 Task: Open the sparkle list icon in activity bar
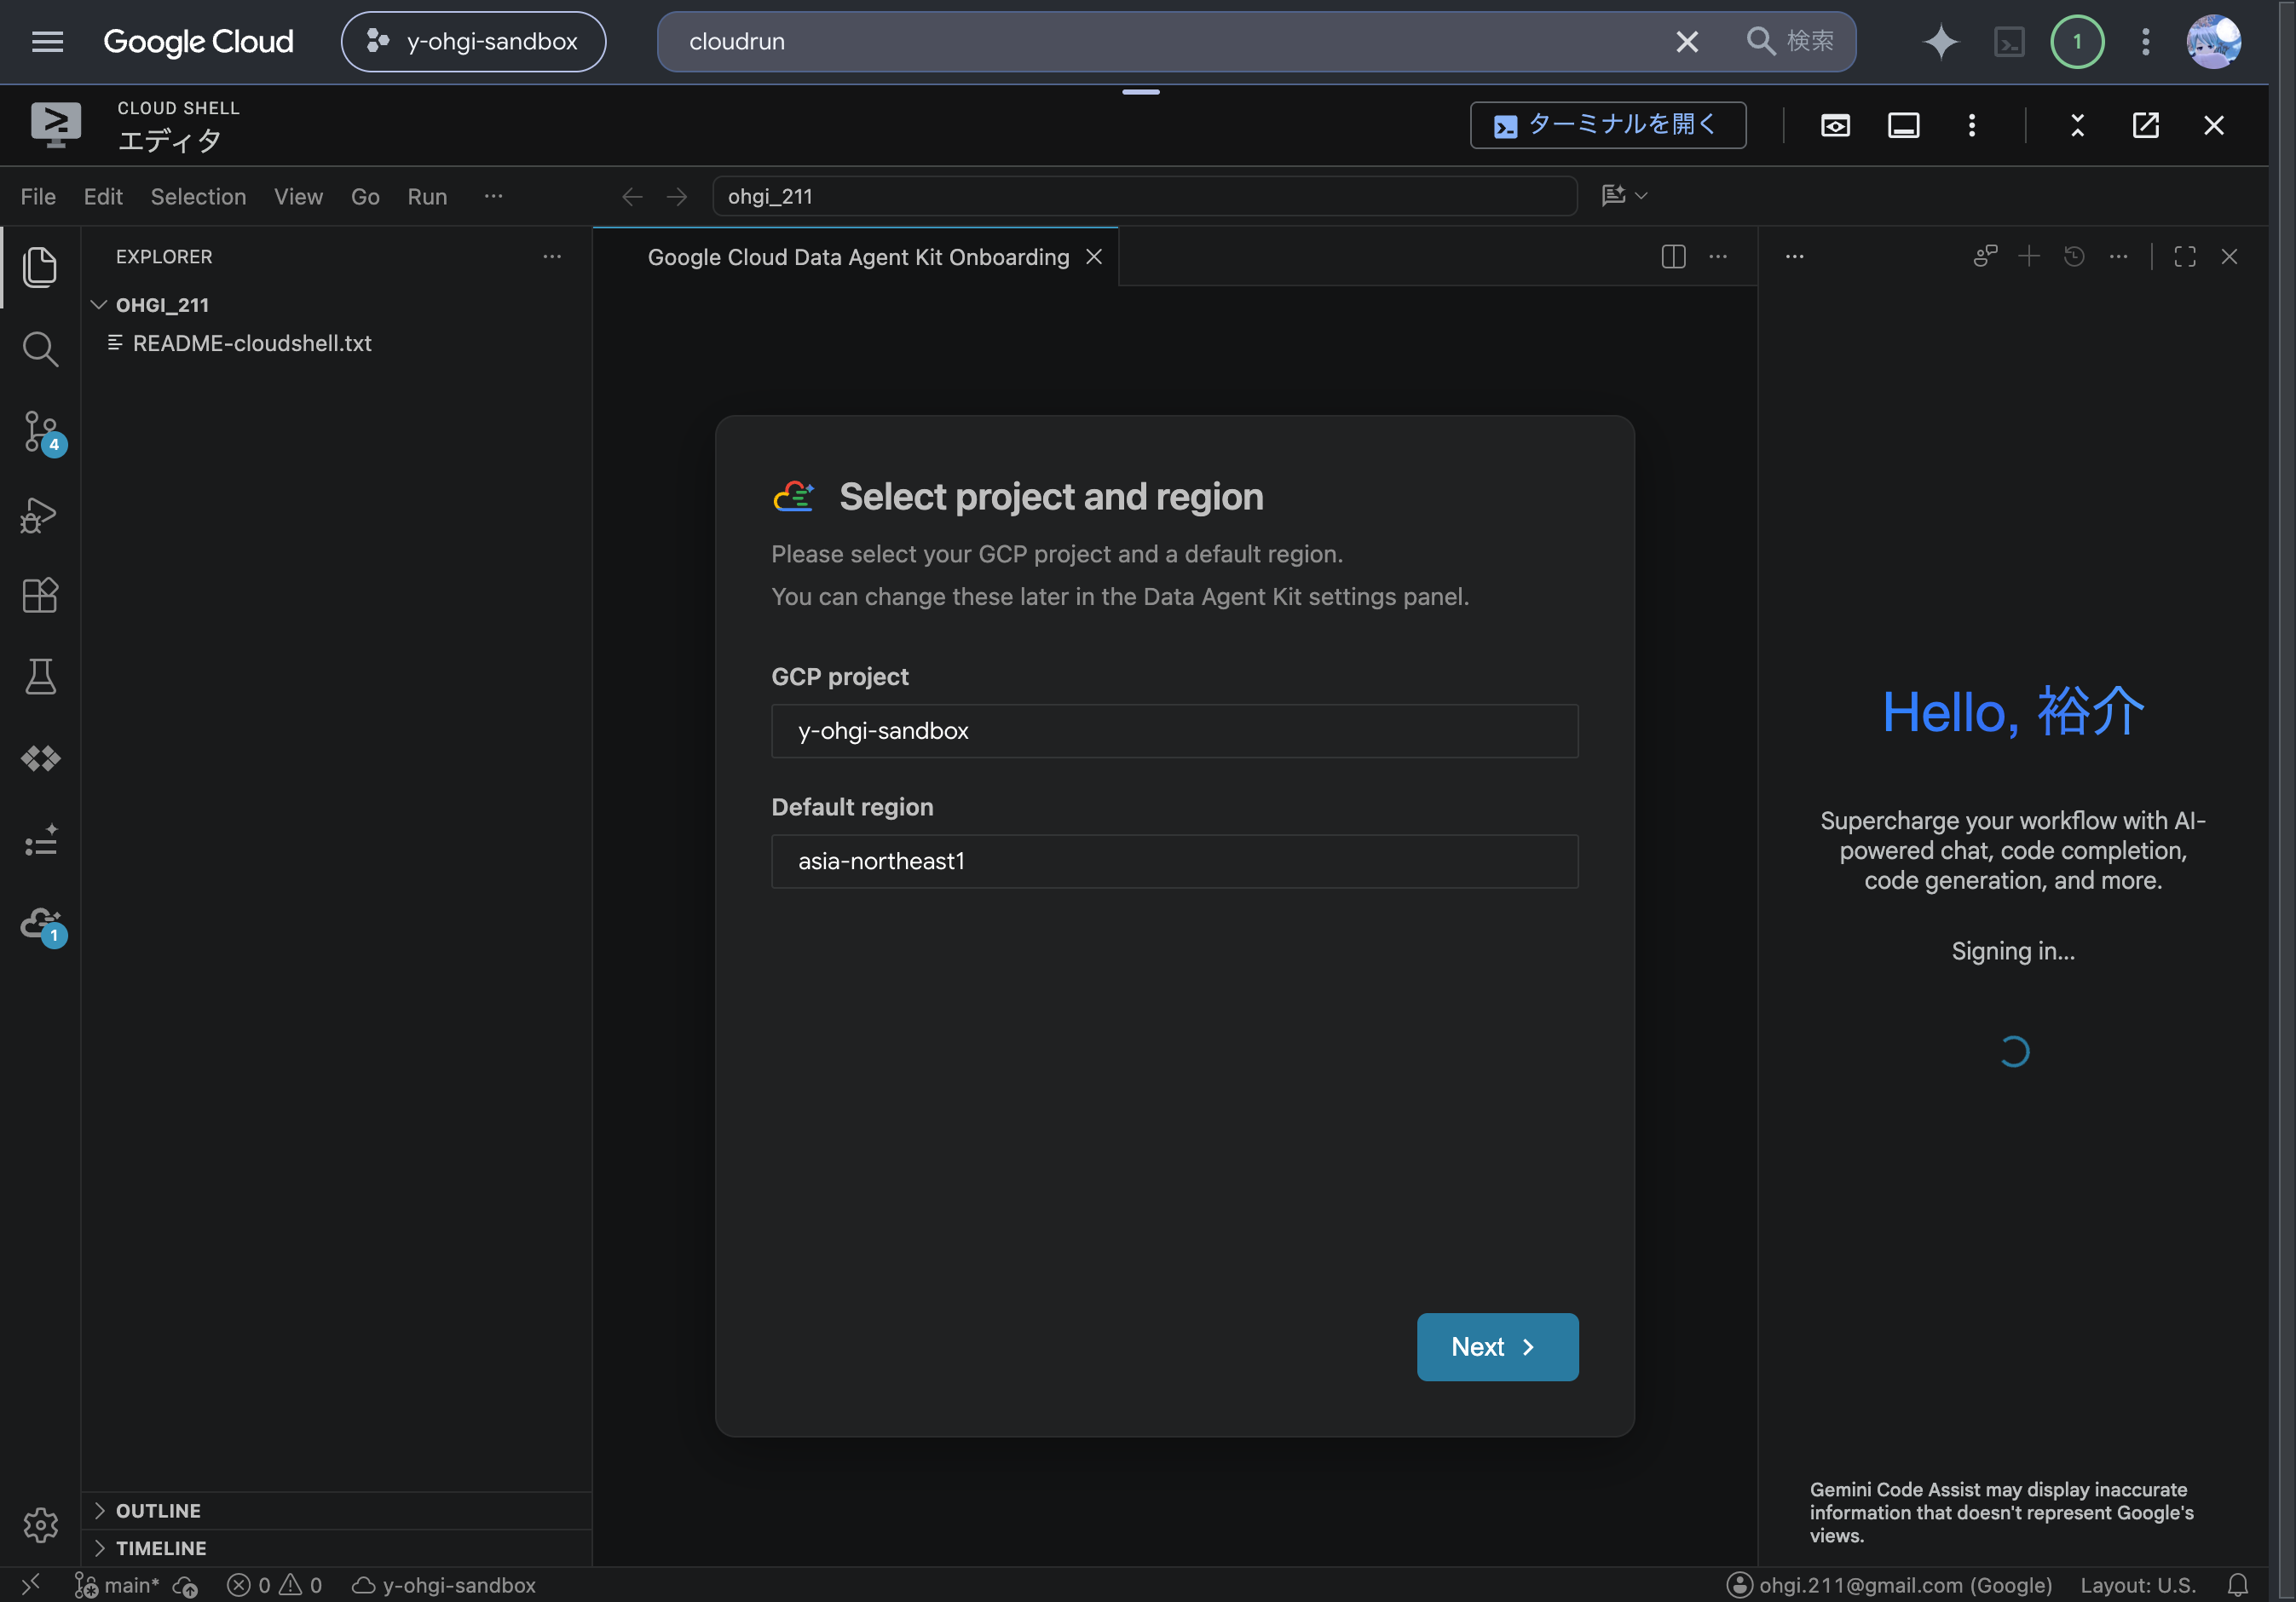40,840
